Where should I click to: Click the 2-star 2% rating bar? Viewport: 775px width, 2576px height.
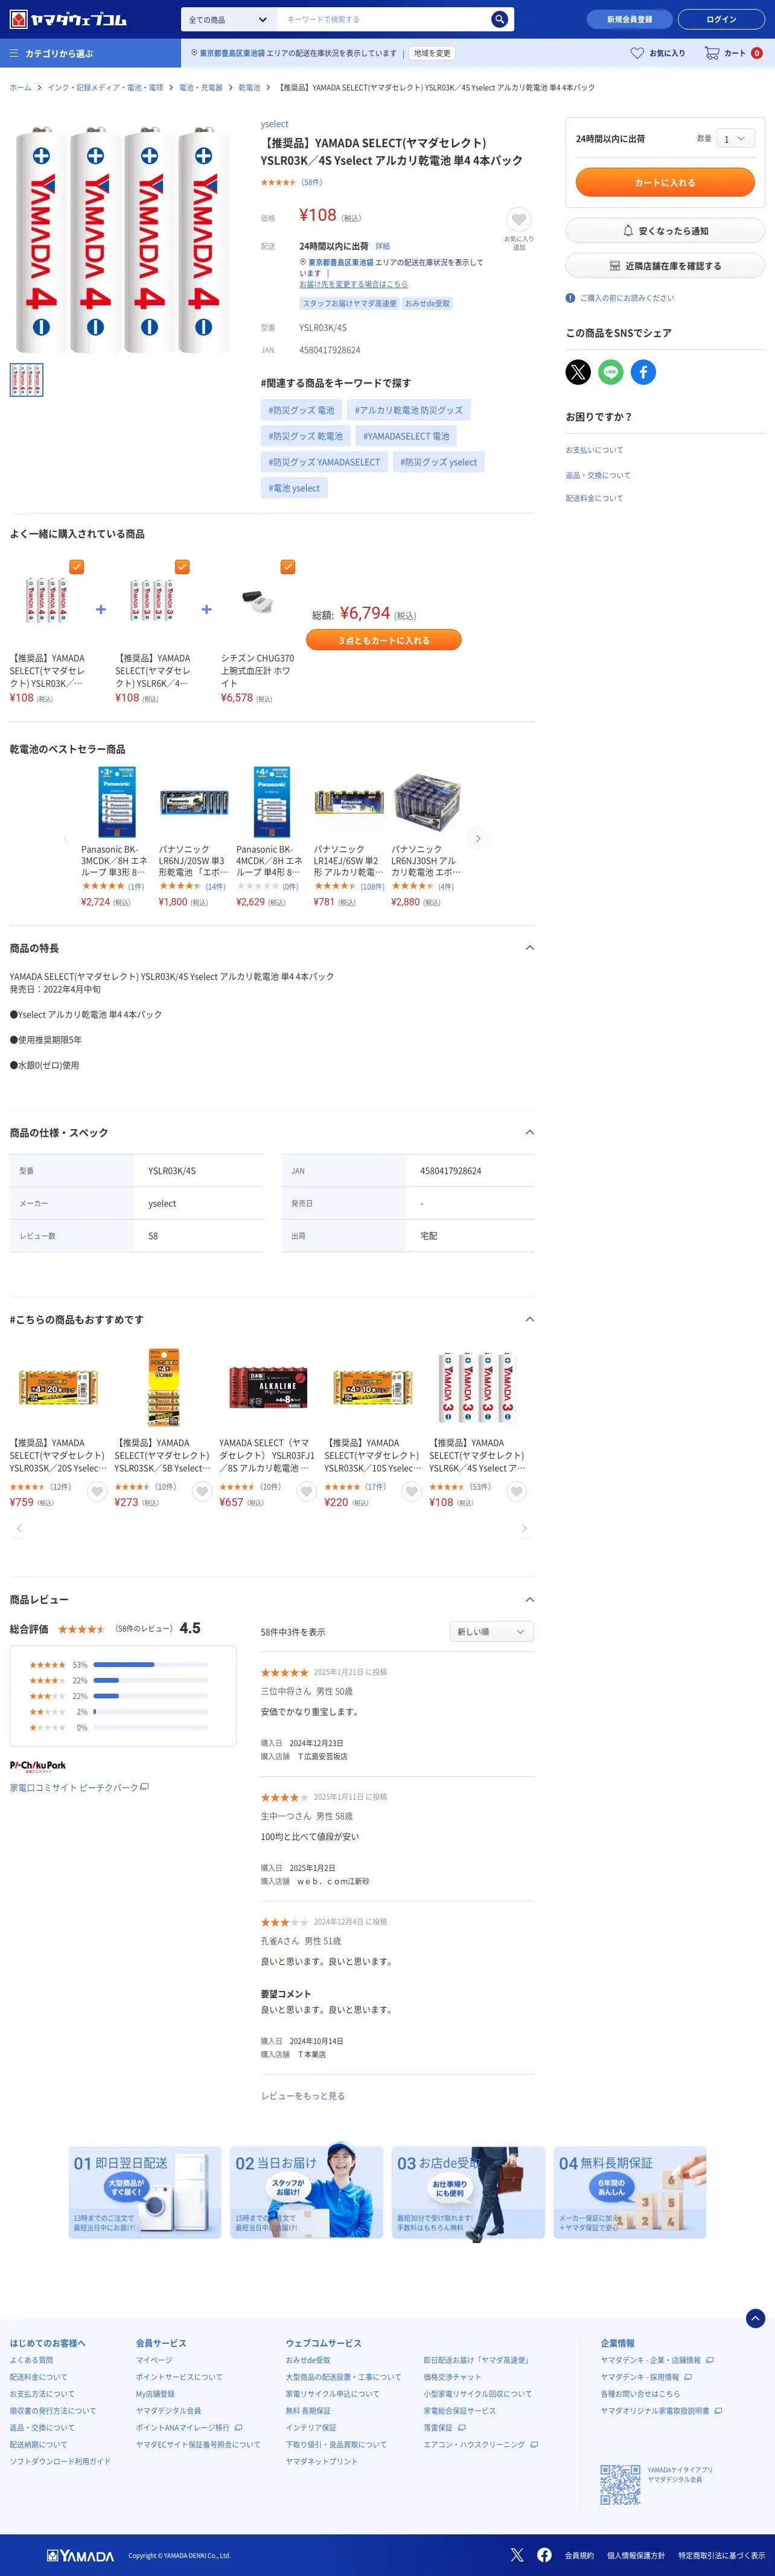[x=150, y=1712]
